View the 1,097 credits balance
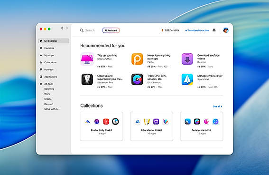Screen dimensions: 269x175 pyautogui.click(x=170, y=30)
